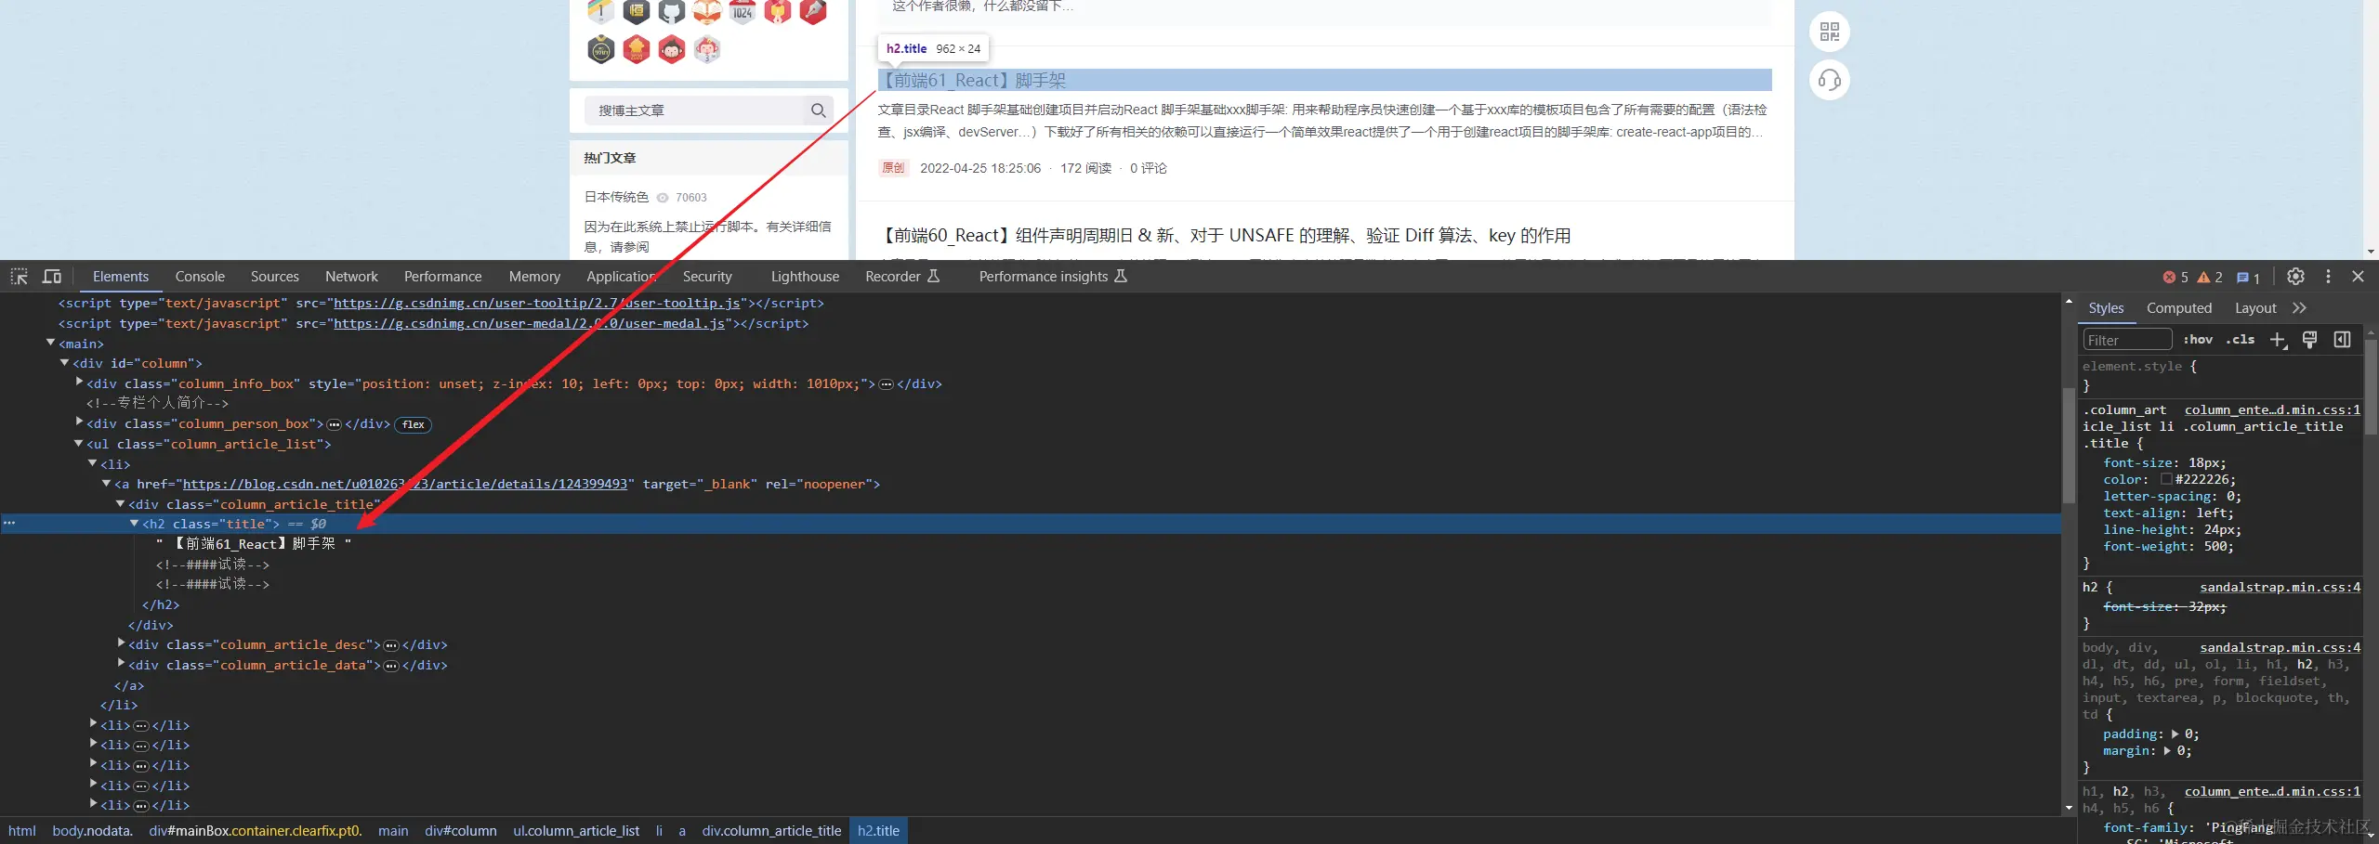Open the Security tab
The height and width of the screenshot is (844, 2379).
707,277
